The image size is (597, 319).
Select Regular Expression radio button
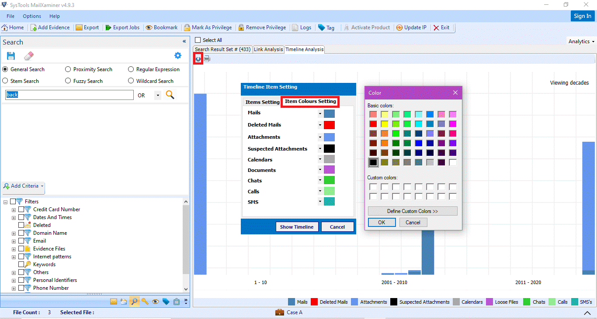(x=131, y=69)
